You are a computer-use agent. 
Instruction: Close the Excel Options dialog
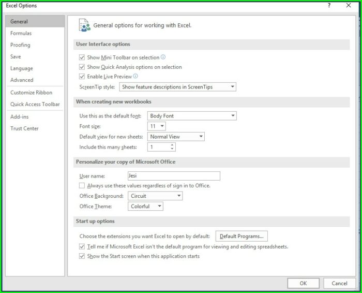pos(349,5)
